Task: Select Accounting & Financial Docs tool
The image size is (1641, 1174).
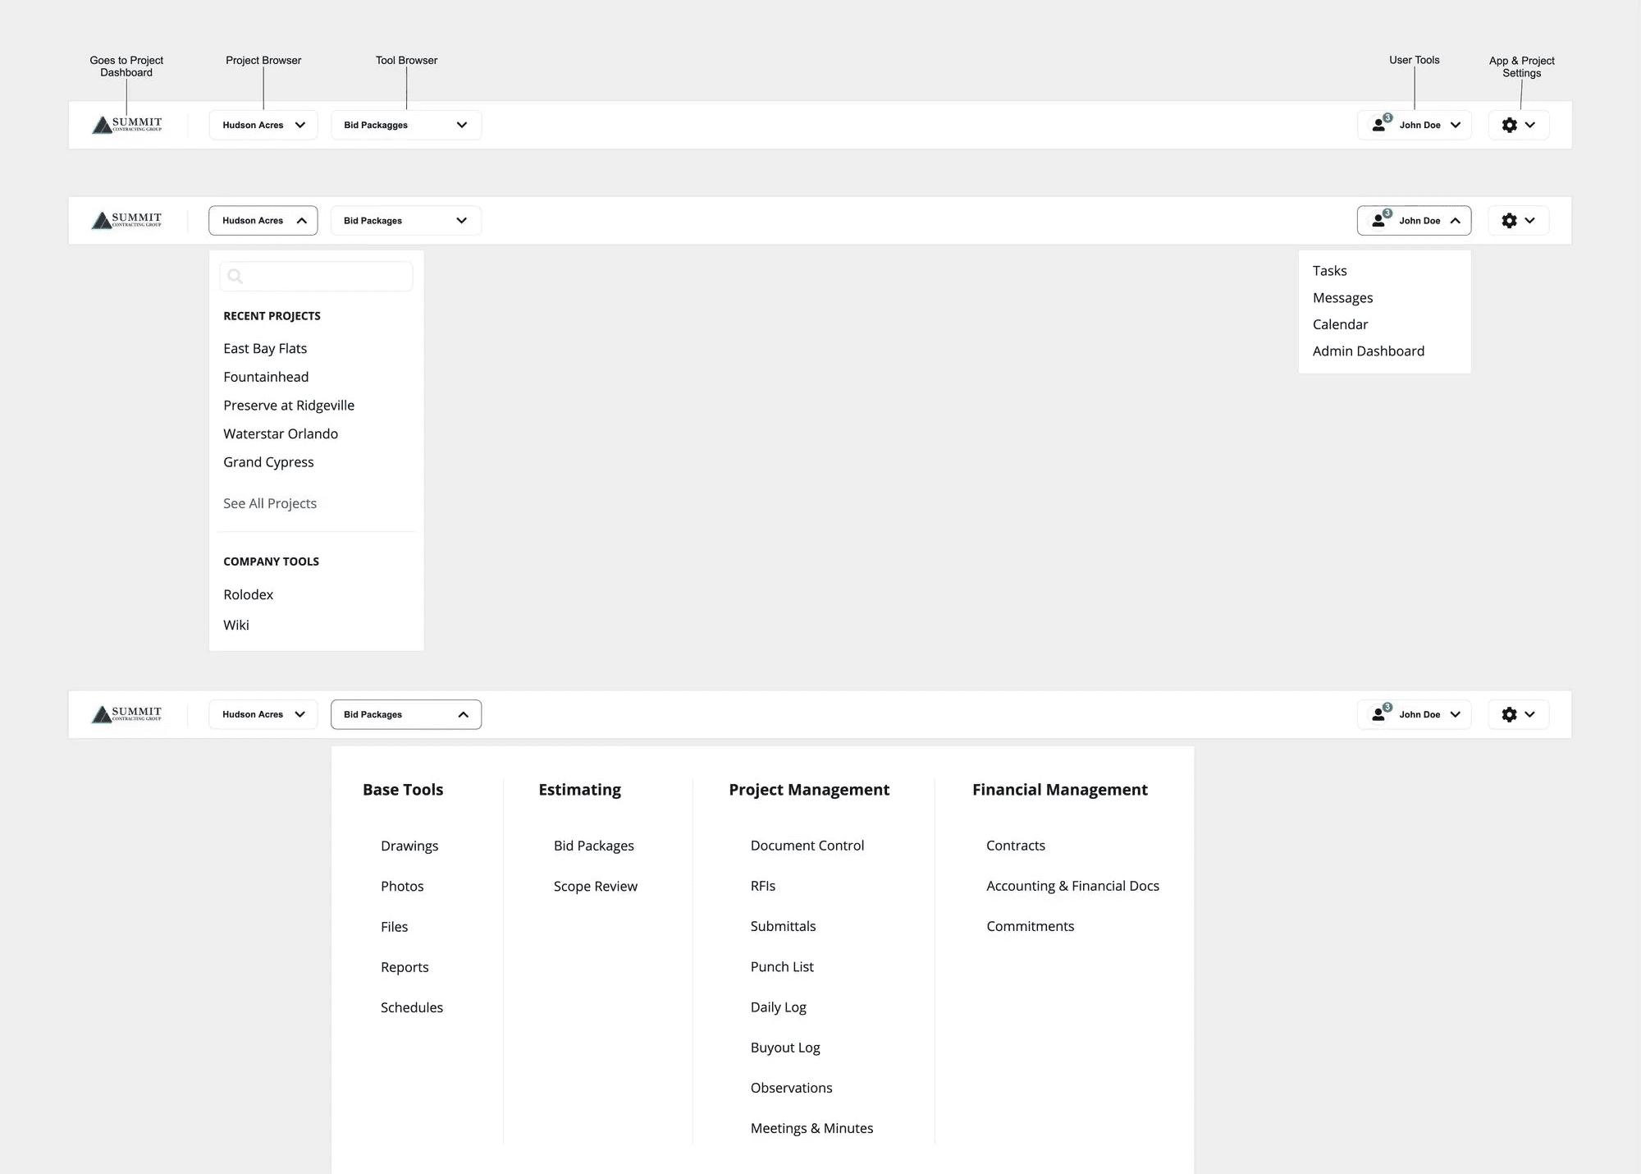Action: [x=1072, y=886]
